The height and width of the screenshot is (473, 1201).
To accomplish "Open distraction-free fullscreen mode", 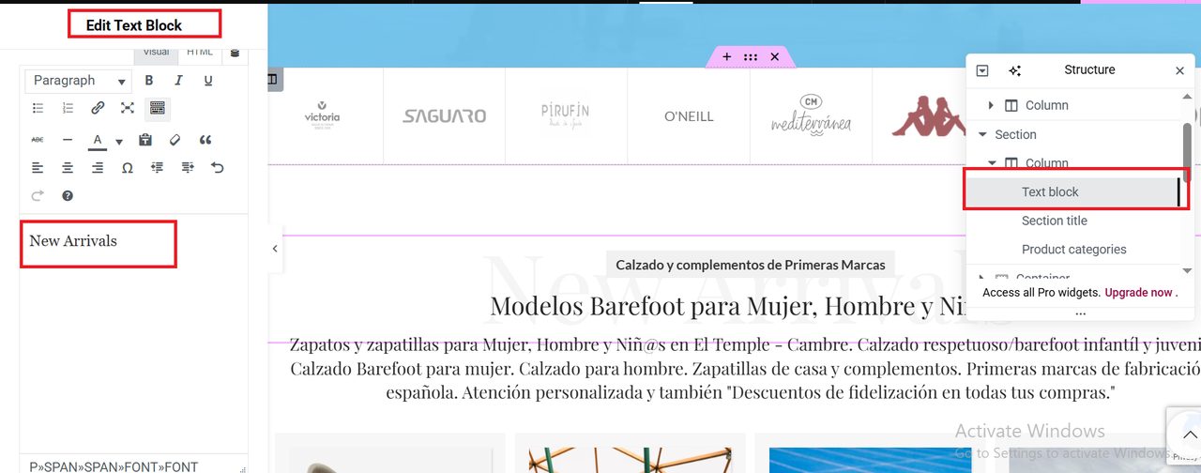I will (x=128, y=109).
